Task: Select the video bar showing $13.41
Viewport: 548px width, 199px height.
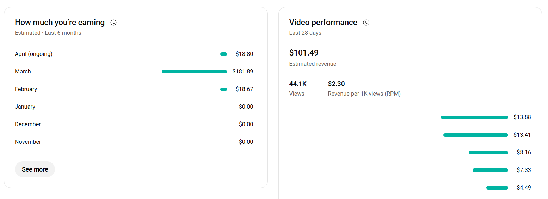Action: (476, 135)
